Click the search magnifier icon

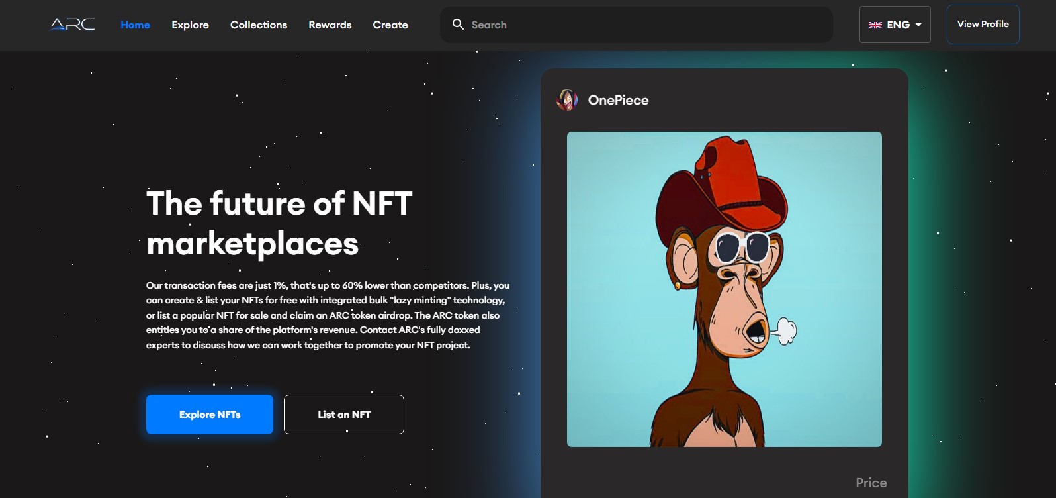[x=458, y=25]
